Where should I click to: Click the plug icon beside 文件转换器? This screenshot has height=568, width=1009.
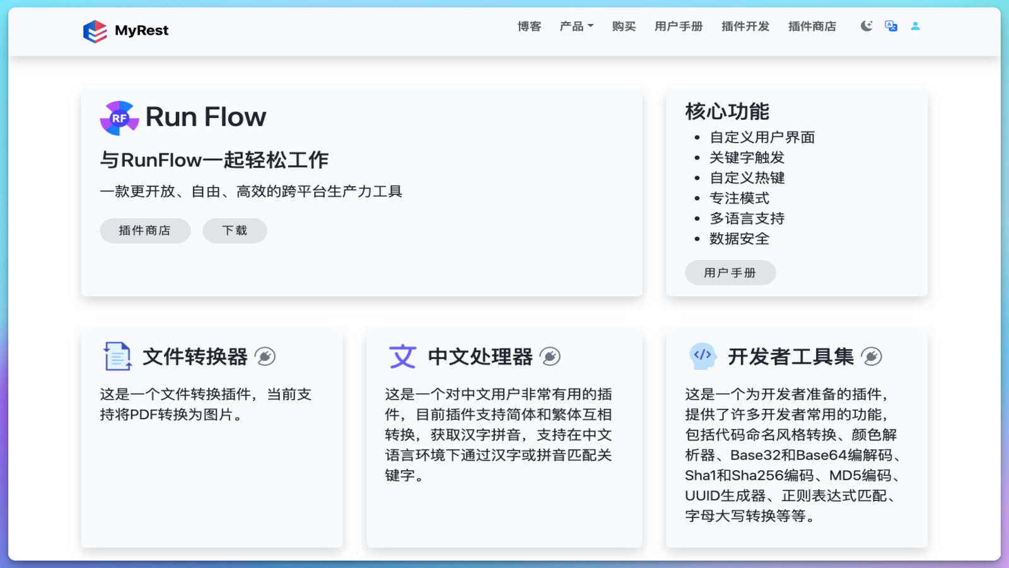coord(266,356)
